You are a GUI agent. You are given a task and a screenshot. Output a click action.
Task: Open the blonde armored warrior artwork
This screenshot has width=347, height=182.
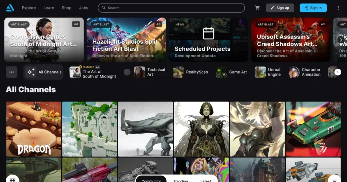(x=257, y=129)
